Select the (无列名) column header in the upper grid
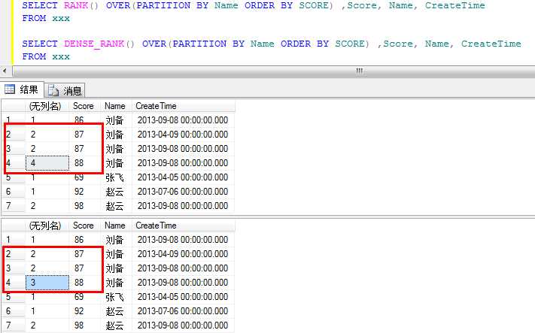Screen dimensions: 535x333 tap(47, 106)
